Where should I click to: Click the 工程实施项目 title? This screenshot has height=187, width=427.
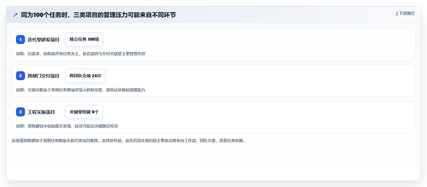[x=41, y=112]
